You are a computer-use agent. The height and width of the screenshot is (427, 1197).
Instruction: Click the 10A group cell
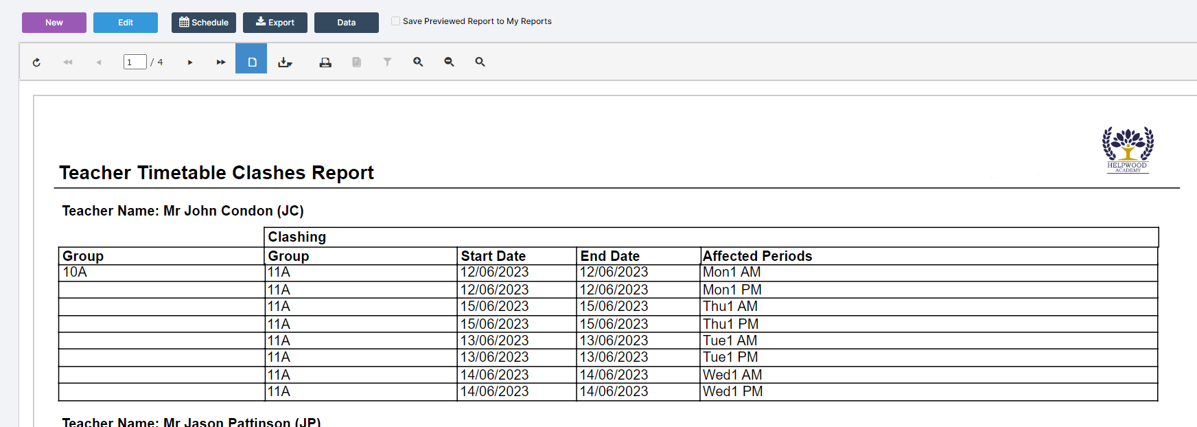(161, 273)
